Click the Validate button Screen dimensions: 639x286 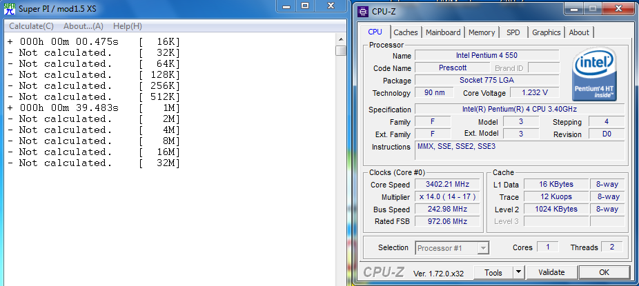(551, 273)
